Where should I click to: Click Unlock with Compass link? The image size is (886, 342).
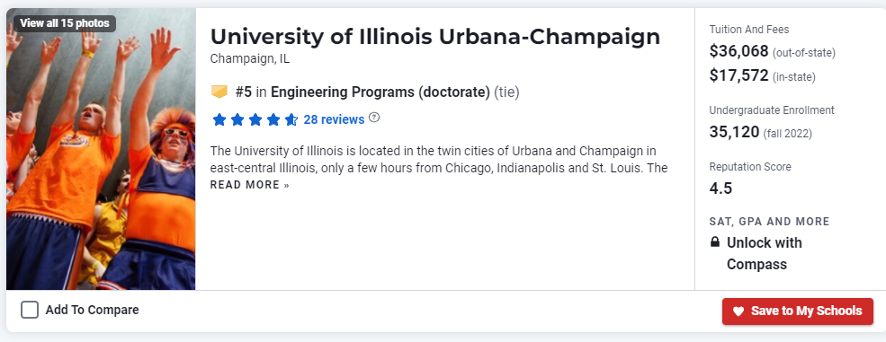click(x=764, y=253)
